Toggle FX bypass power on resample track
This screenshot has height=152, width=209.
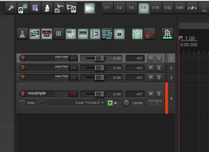159,103
